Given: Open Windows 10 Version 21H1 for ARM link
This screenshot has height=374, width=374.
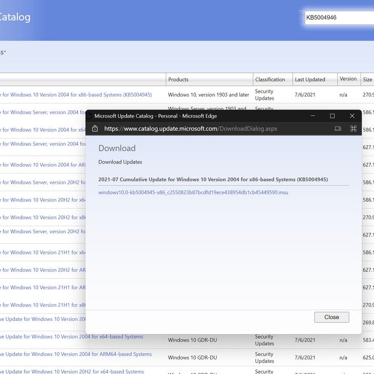Looking at the screenshot, I should (x=43, y=287).
